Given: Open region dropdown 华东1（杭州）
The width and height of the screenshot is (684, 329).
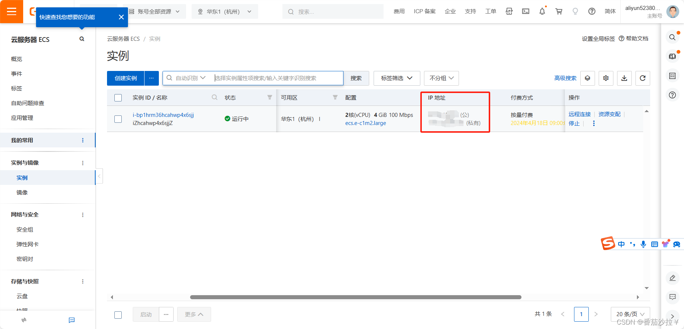Looking at the screenshot, I should pos(225,11).
